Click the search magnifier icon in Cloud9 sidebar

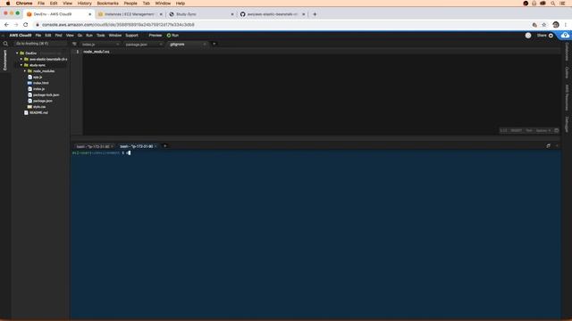point(5,44)
